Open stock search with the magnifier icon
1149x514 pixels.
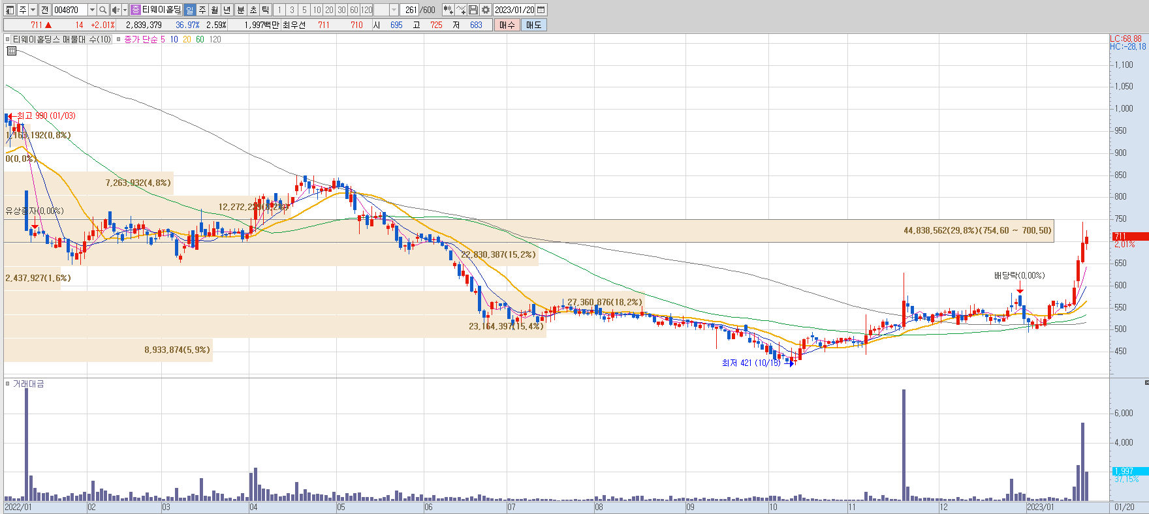point(103,10)
